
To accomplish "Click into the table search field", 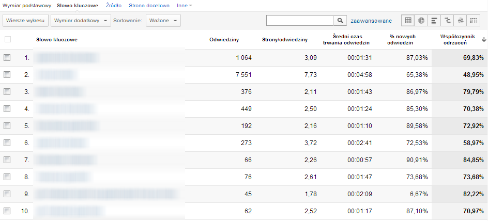I will 300,21.
